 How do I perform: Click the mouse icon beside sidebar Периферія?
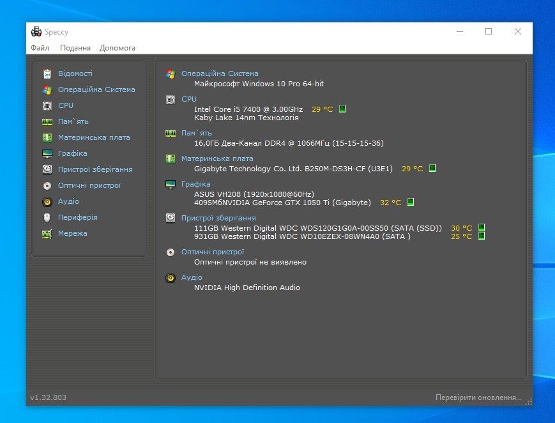(x=47, y=217)
